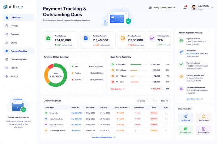Open invoice INV-2025-117
Screen dimensions: 217x144
tap(76, 130)
